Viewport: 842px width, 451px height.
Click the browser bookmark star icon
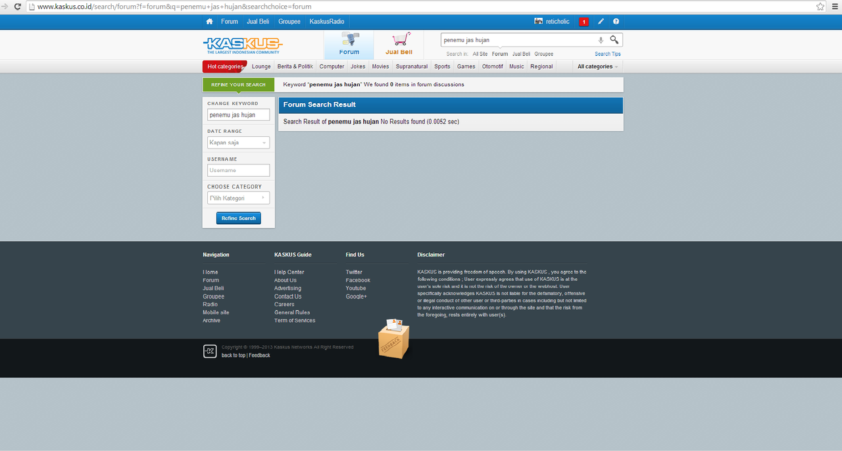click(820, 7)
